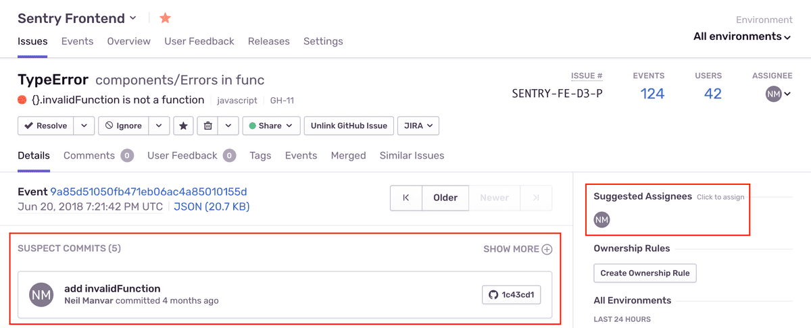Screen dimensions: 811x328
Task: Click the Ignore button
Action: click(123, 126)
